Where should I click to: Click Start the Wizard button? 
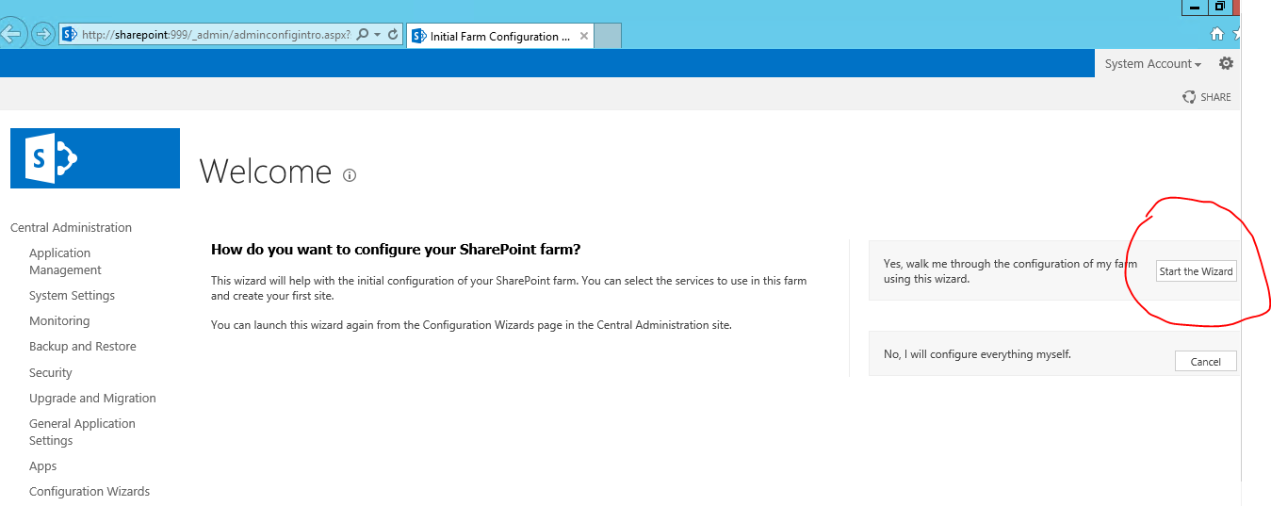pyautogui.click(x=1196, y=271)
